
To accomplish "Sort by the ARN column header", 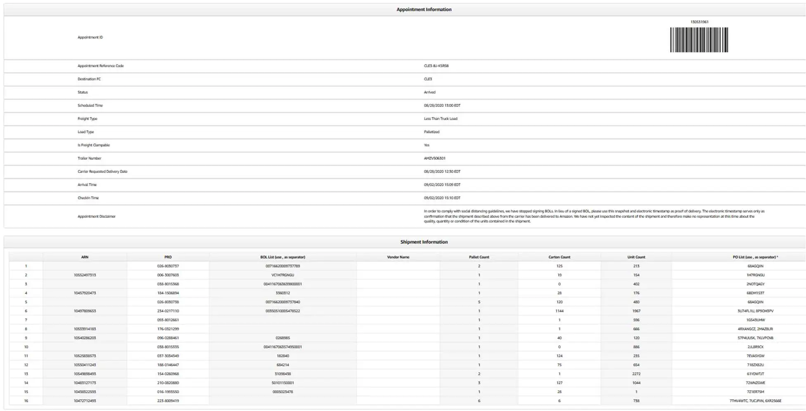I will [x=85, y=257].
